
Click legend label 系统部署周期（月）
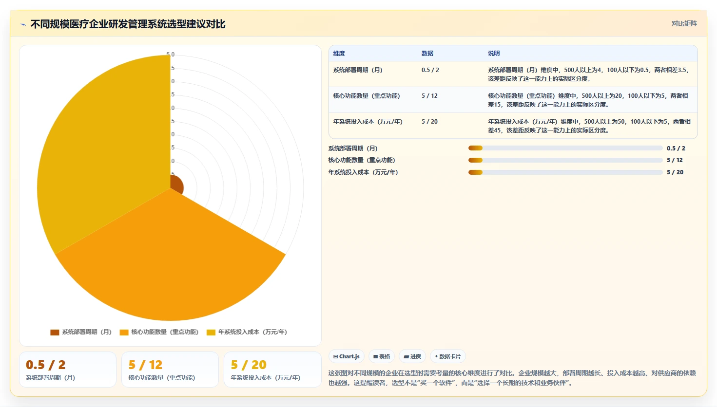(87, 332)
